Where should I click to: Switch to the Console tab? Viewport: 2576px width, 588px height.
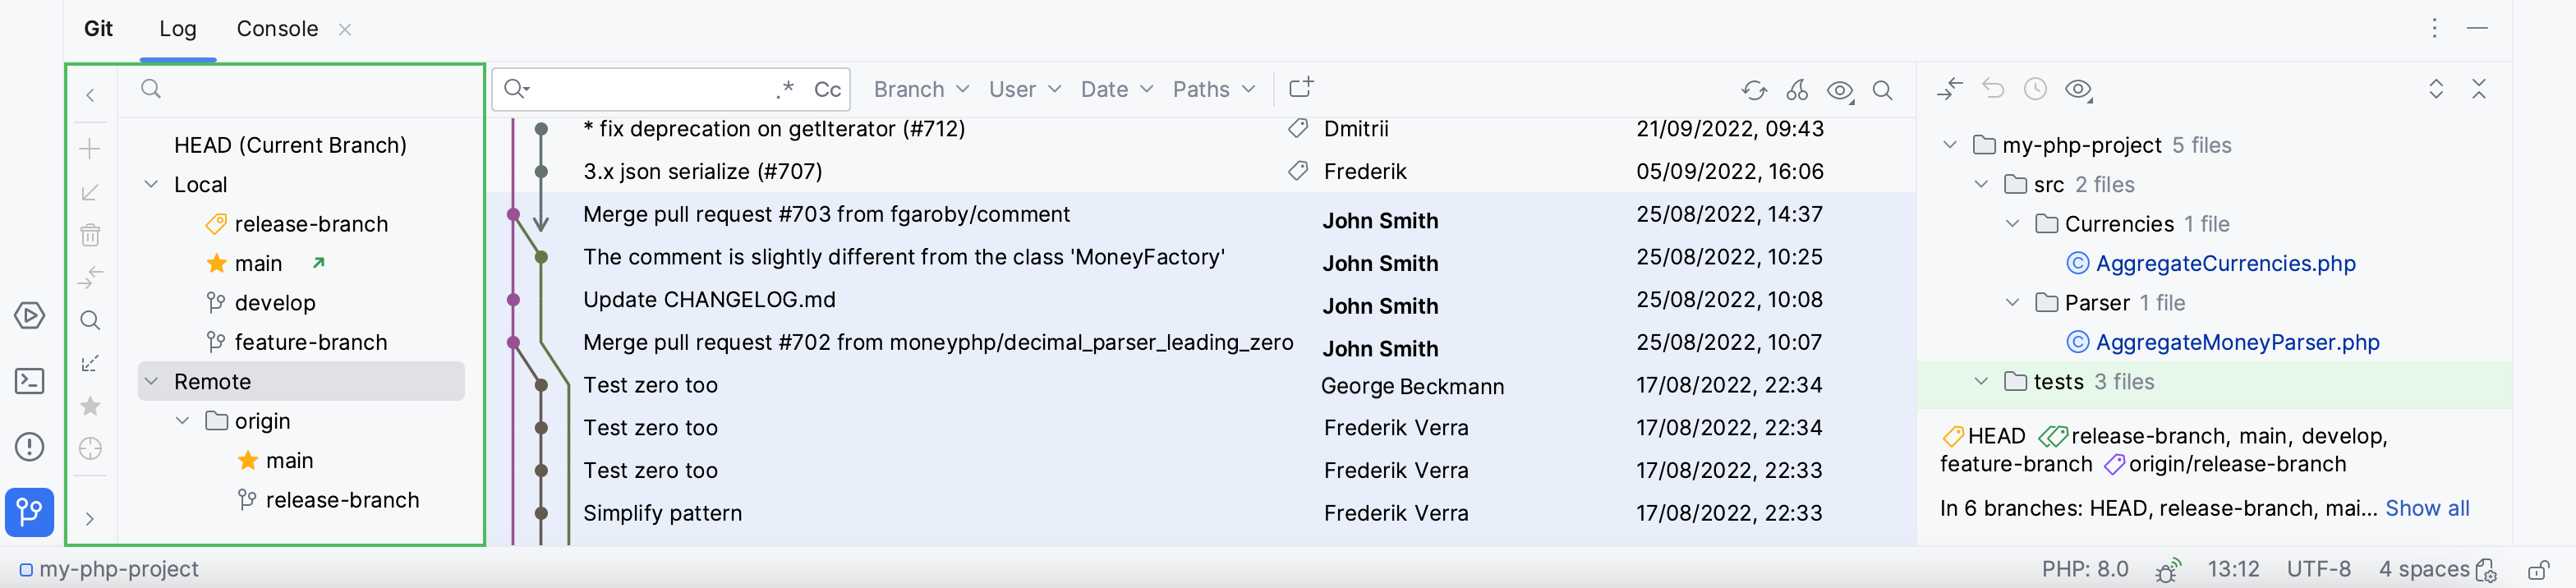pyautogui.click(x=277, y=29)
